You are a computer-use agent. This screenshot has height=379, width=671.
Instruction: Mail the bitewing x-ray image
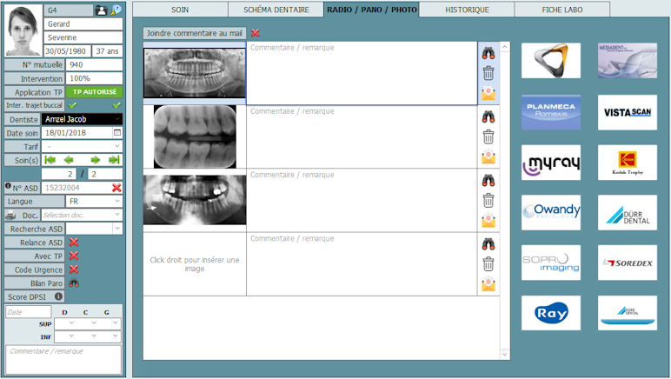pos(488,156)
